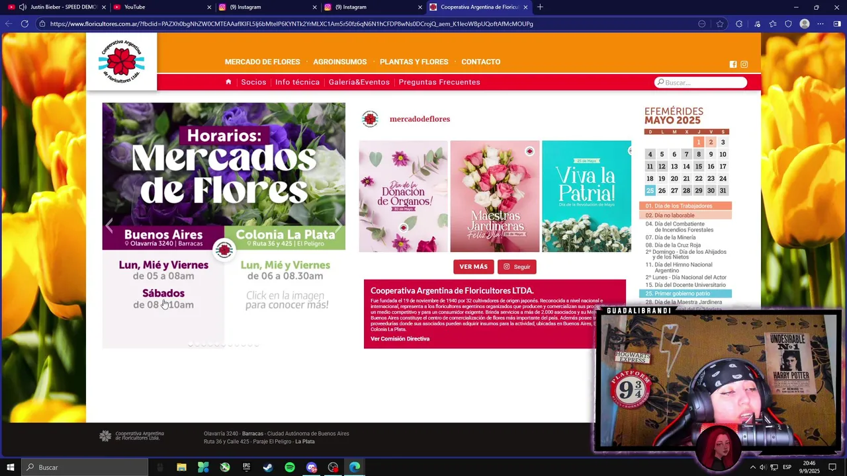847x476 pixels.
Task: Open the notifications center icon
Action: [x=832, y=467]
